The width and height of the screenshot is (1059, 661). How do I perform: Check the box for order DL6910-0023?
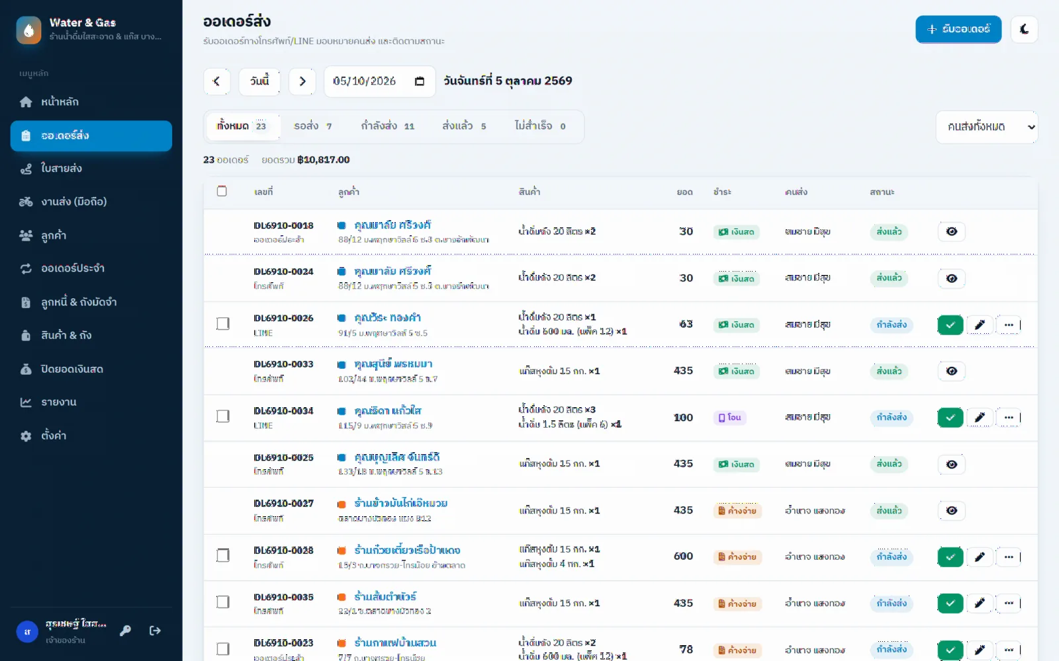tap(223, 648)
